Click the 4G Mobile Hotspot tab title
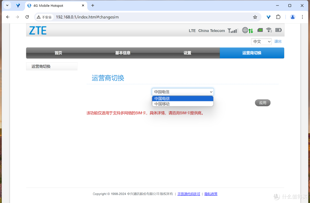310x203 pixels. pos(48,5)
